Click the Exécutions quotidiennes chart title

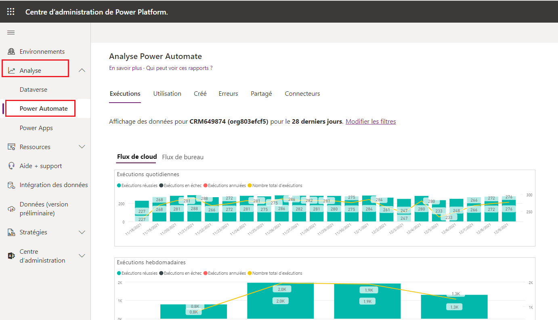148,175
